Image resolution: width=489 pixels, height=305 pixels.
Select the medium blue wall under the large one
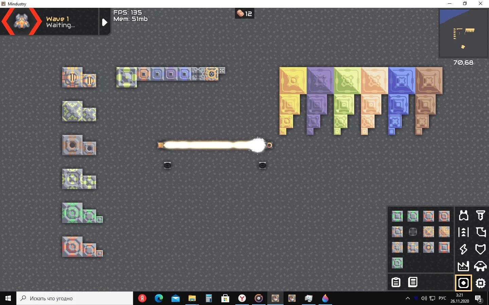[x=398, y=104]
